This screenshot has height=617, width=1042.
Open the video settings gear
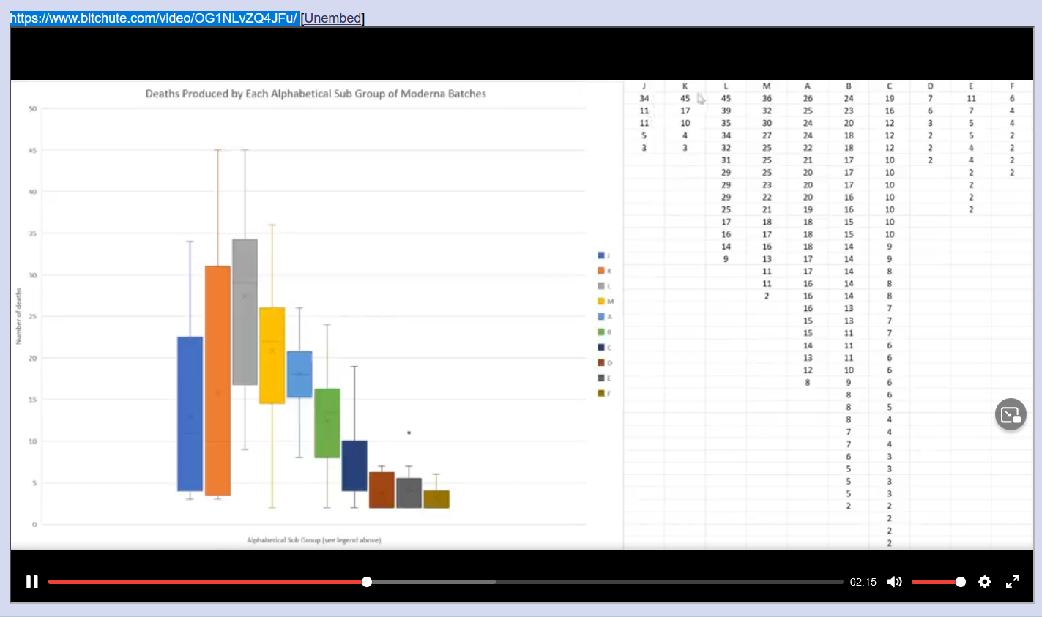985,582
